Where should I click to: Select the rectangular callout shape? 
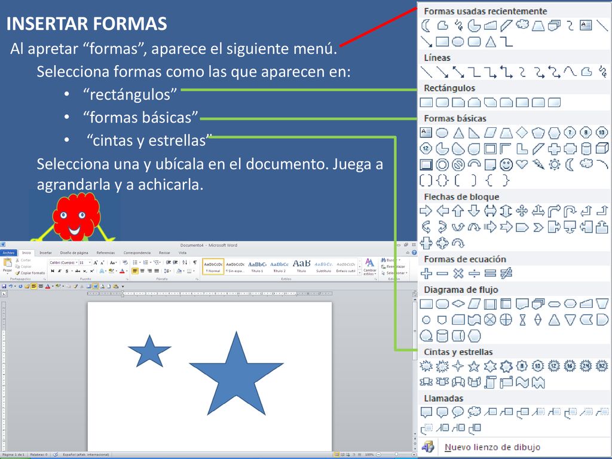426,412
